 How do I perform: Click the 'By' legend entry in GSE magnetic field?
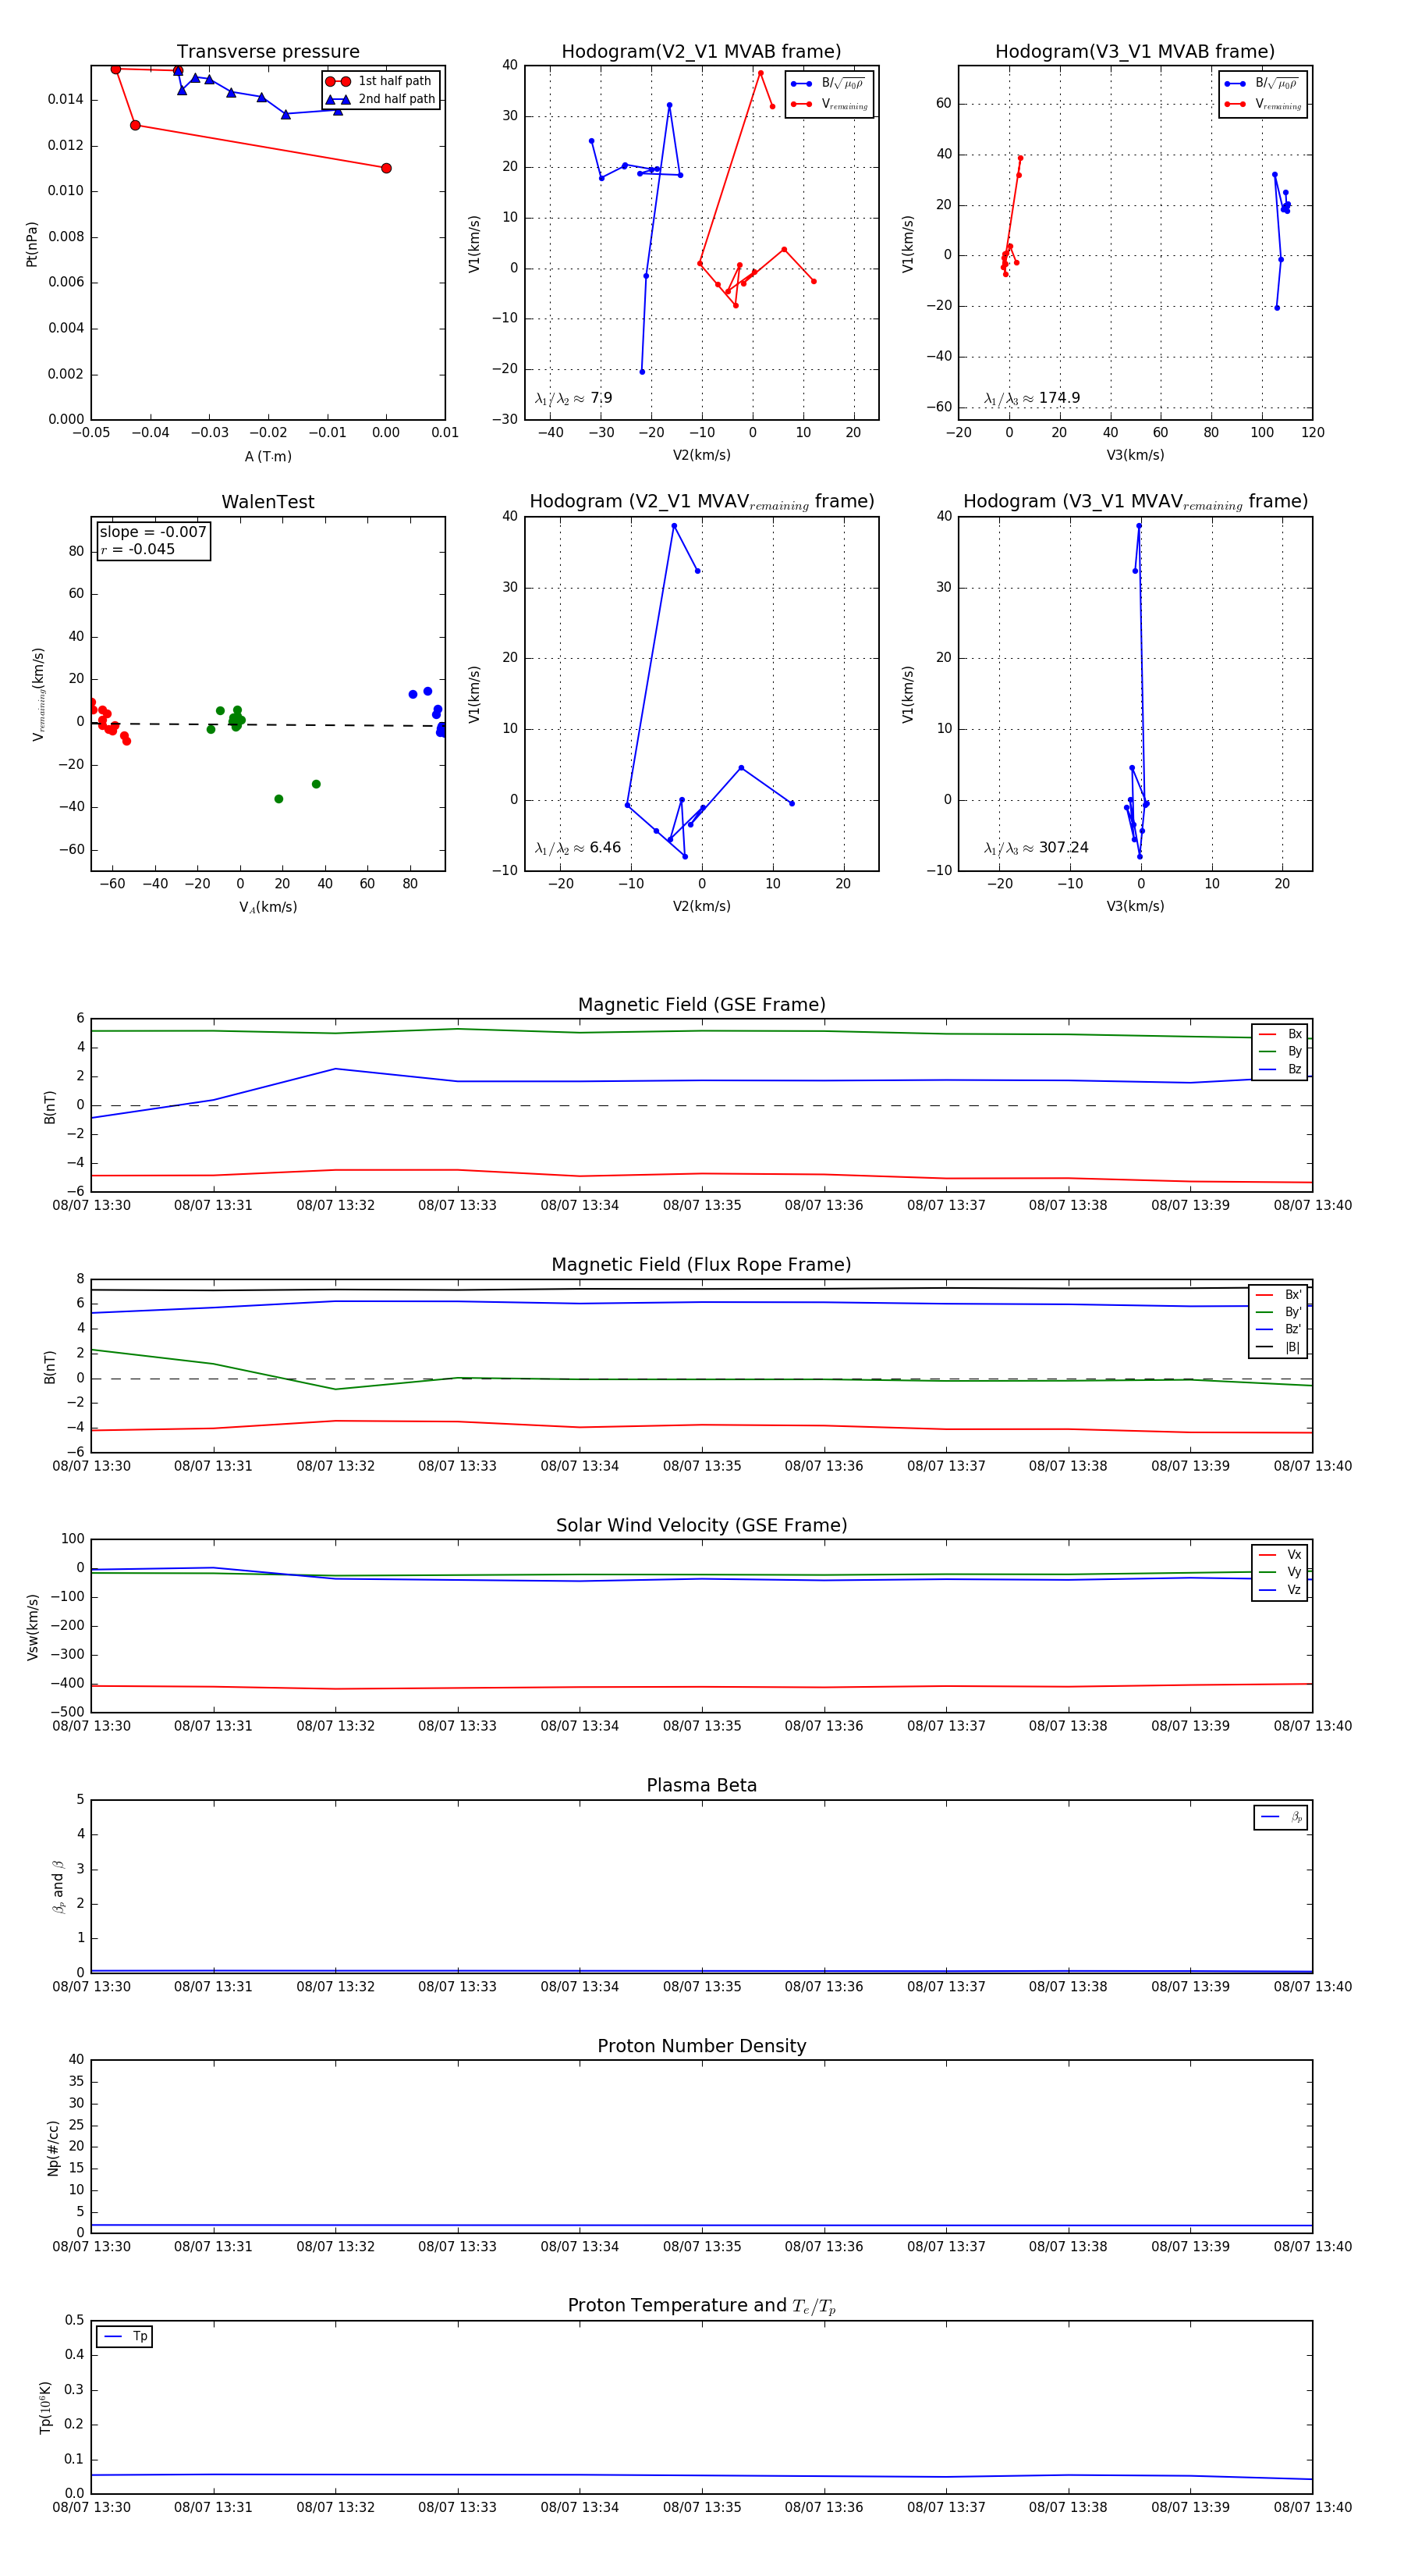tap(1280, 1051)
